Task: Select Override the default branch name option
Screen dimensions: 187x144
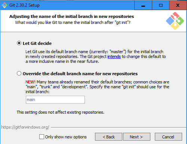Action: (19, 73)
